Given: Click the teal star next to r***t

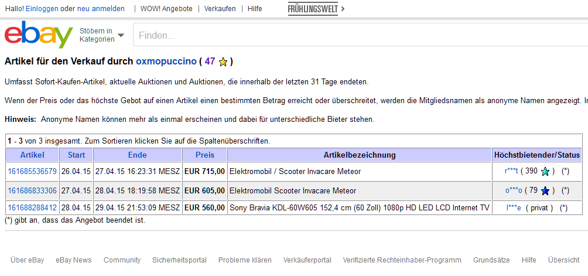Looking at the screenshot, I should point(545,171).
